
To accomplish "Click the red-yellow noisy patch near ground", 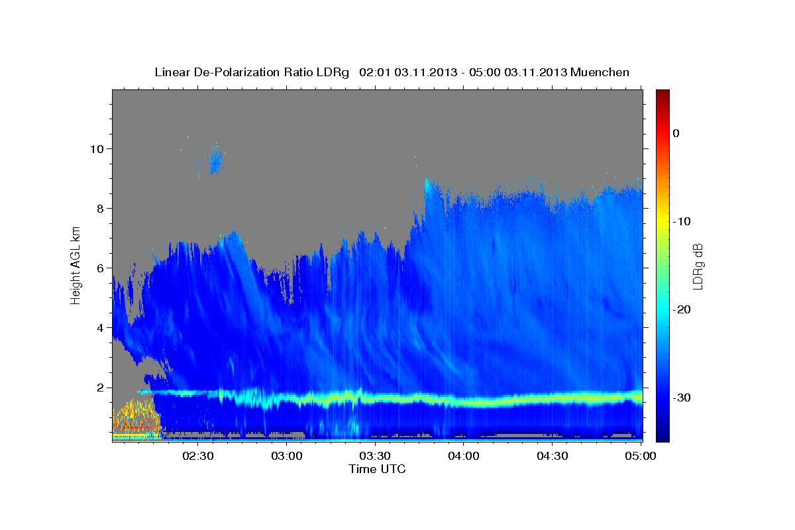I will [x=136, y=418].
